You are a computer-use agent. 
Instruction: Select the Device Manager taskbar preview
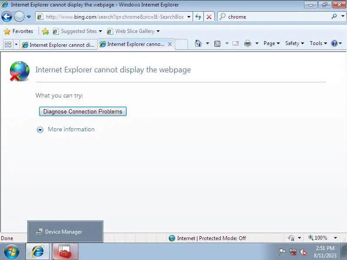(65, 232)
